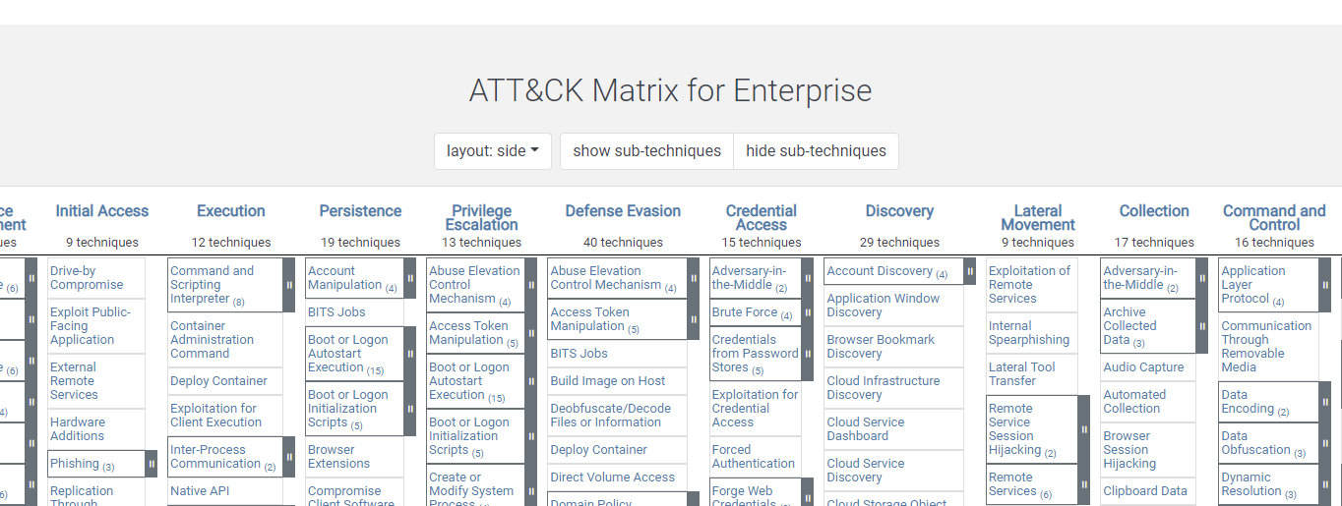Open the Lateral Movement tactic header
The width and height of the screenshot is (1342, 506).
pyautogui.click(x=1038, y=217)
